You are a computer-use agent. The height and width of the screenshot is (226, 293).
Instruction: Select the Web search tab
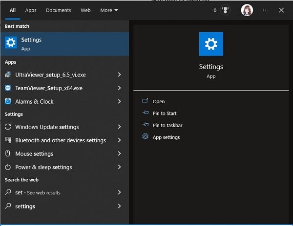[85, 10]
